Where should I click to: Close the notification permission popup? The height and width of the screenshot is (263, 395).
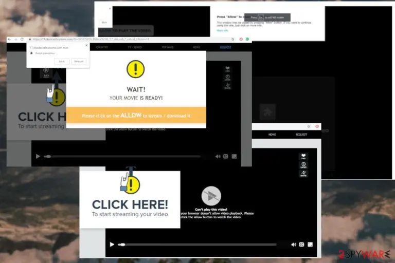(86, 45)
